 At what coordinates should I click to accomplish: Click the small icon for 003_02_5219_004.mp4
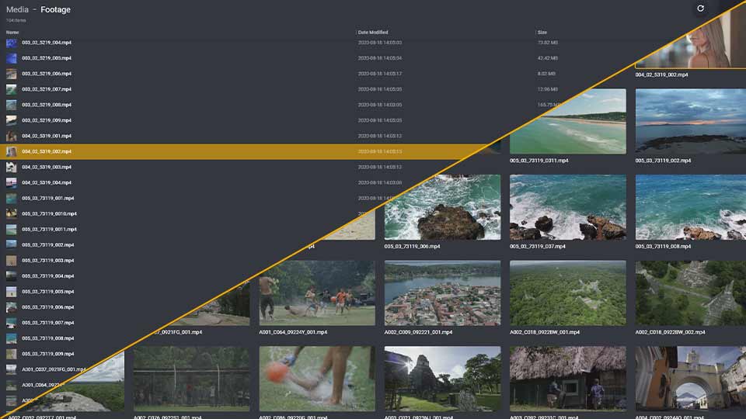(x=12, y=43)
